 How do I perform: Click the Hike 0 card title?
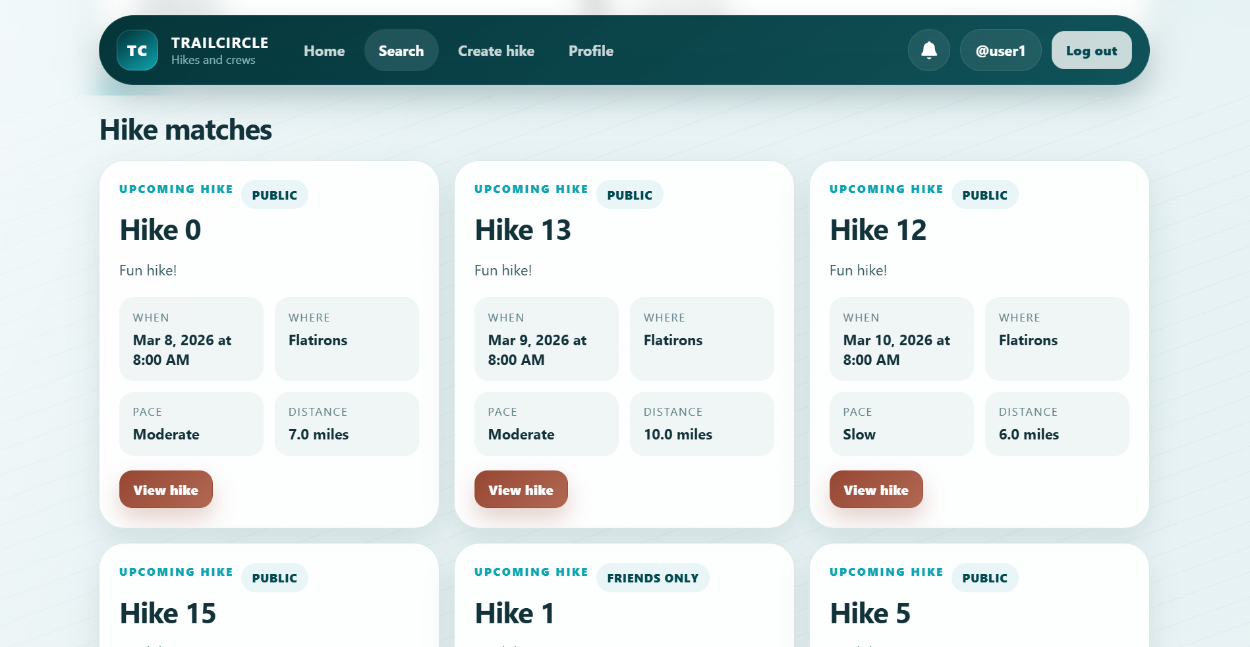(160, 230)
